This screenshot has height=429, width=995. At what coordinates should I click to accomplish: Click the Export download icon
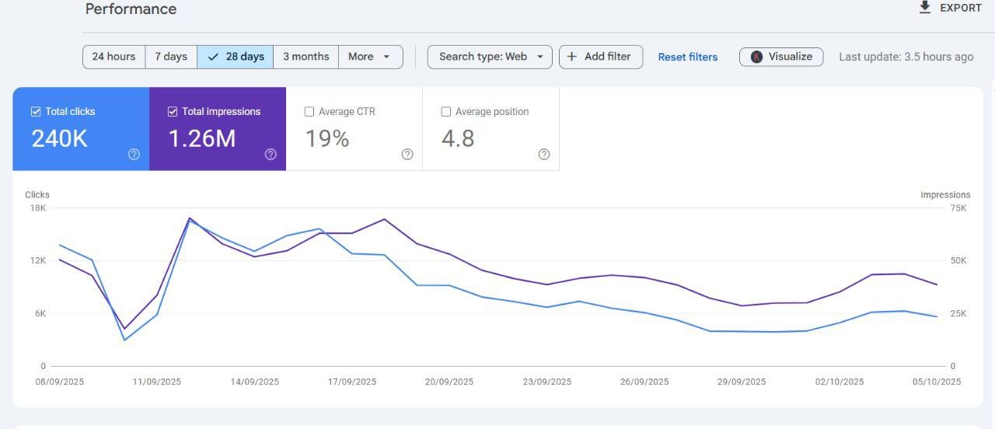[924, 7]
